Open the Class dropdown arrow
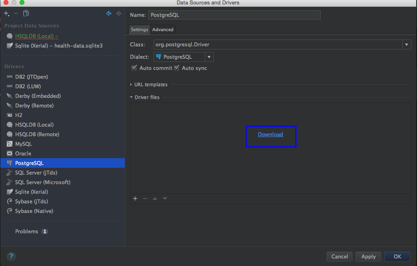The width and height of the screenshot is (417, 266). pyautogui.click(x=406, y=45)
